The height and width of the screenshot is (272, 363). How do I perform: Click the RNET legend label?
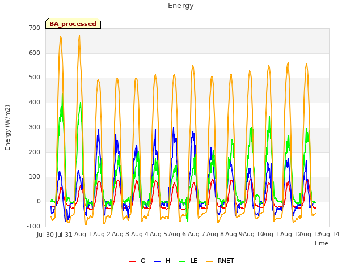[226, 261]
